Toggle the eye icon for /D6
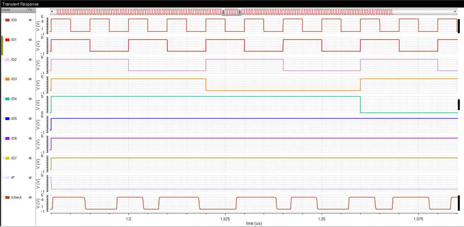 click(x=30, y=138)
